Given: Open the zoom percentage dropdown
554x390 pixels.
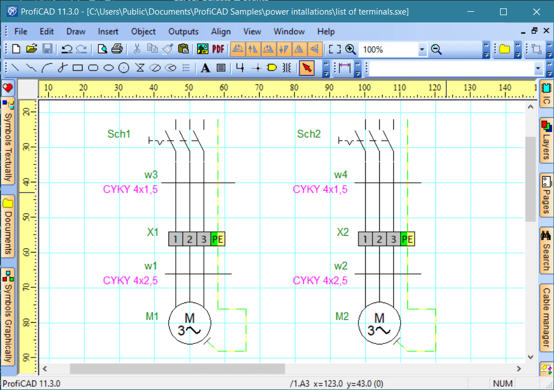Looking at the screenshot, I should pyautogui.click(x=422, y=49).
